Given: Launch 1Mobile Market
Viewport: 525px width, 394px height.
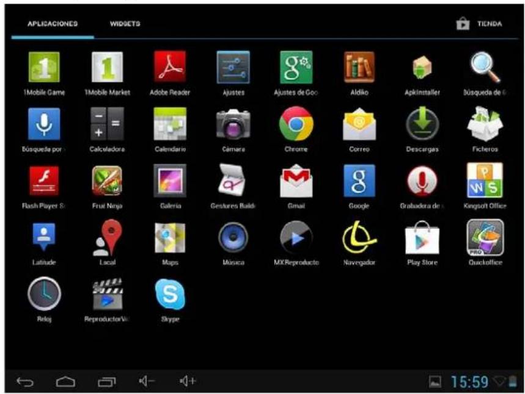Looking at the screenshot, I should [x=107, y=67].
